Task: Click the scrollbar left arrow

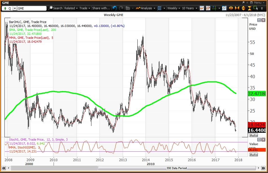Action: [x=8, y=168]
